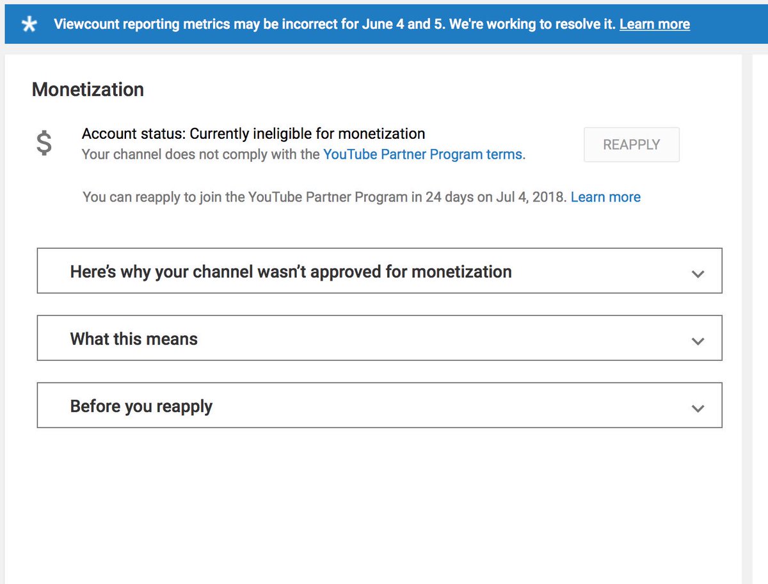Click 'Account status: Currently ineligible for monetization' text
Image resolution: width=768 pixels, height=584 pixels.
coord(253,134)
